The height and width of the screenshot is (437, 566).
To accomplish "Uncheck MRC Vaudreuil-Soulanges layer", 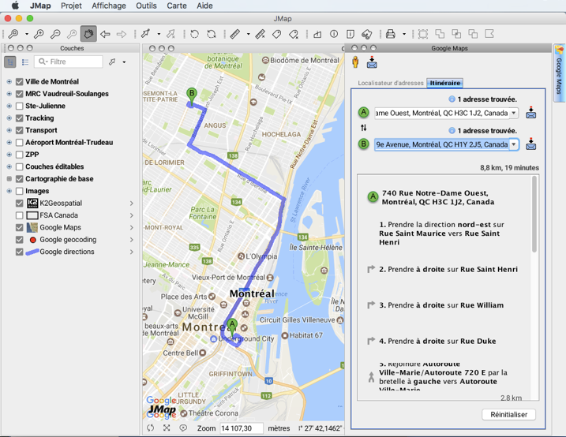I will coord(20,94).
